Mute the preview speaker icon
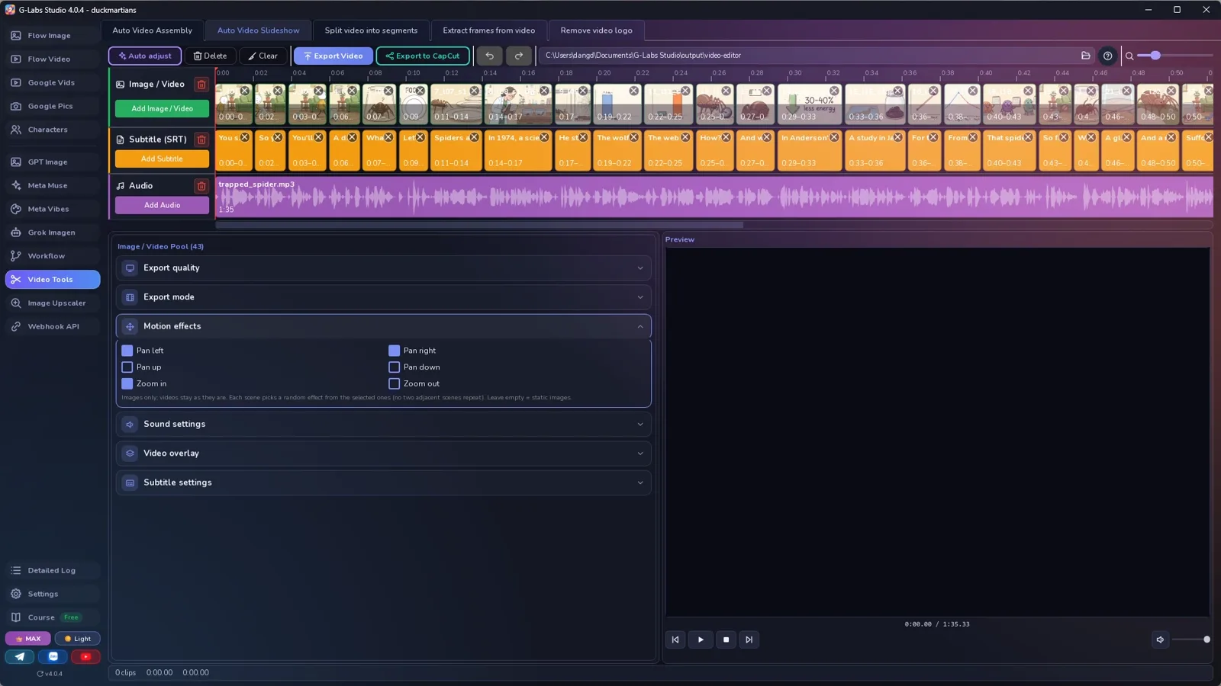 [x=1160, y=640]
